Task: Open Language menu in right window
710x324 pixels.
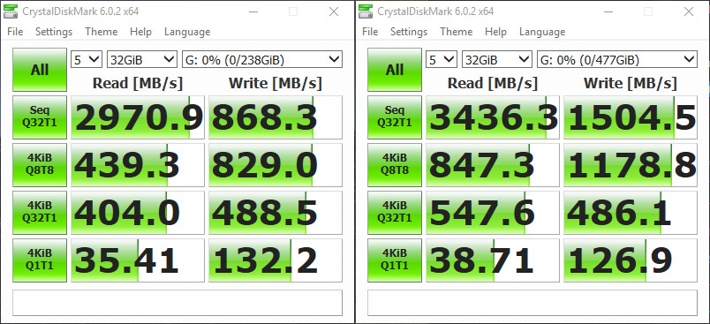Action: [x=542, y=32]
